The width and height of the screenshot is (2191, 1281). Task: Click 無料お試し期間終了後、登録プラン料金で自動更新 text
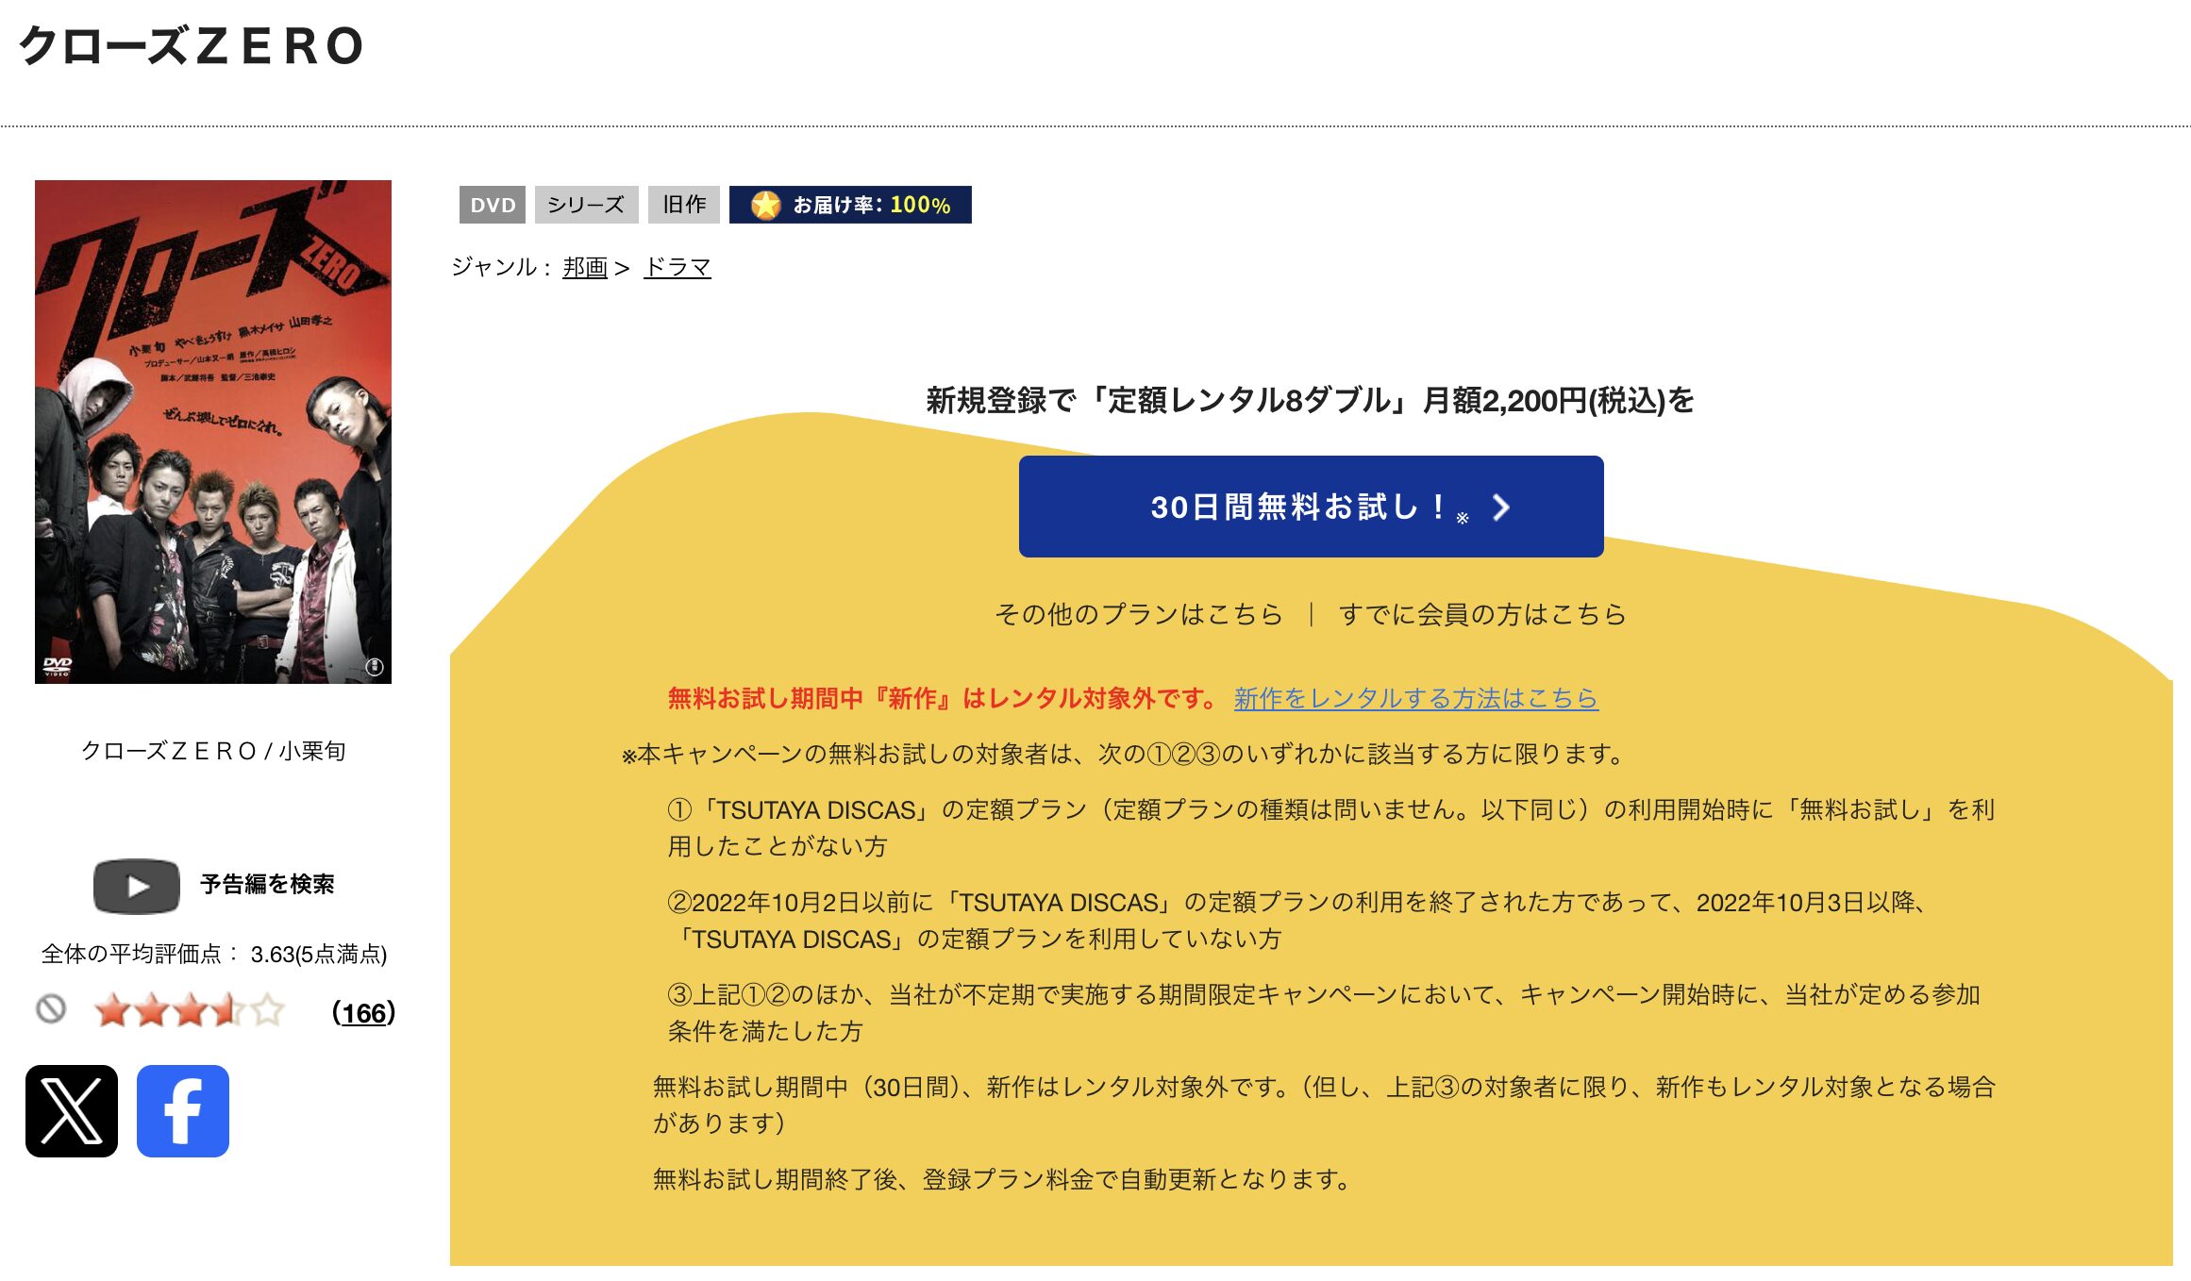1002,1179
